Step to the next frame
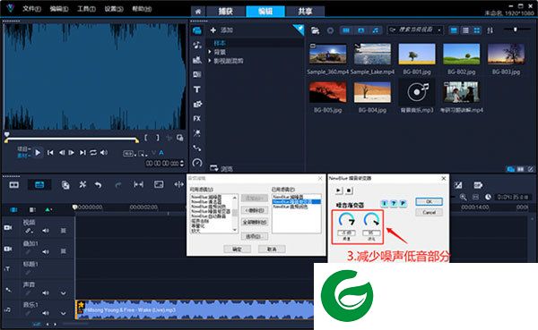The height and width of the screenshot is (330, 538). 72,152
